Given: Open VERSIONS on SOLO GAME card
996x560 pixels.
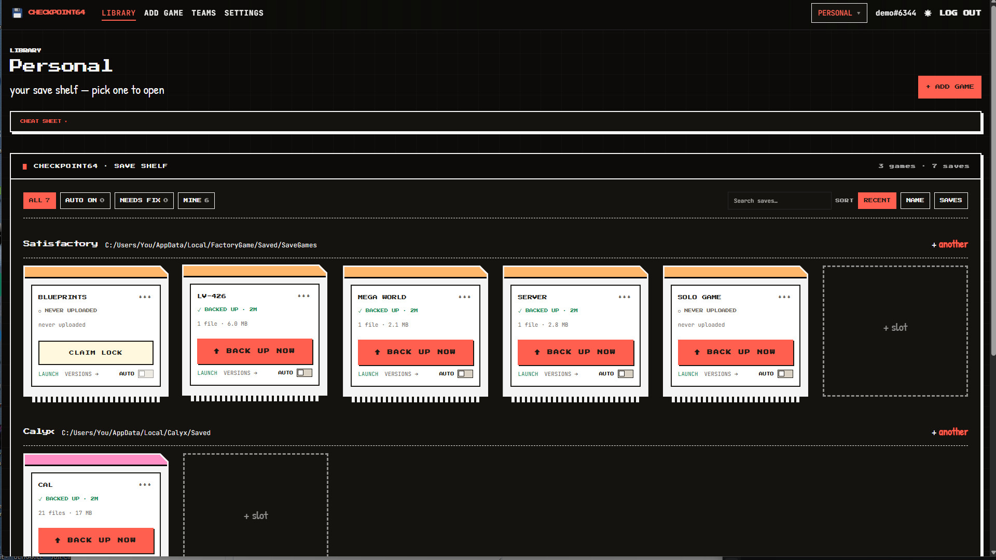Looking at the screenshot, I should (x=721, y=374).
